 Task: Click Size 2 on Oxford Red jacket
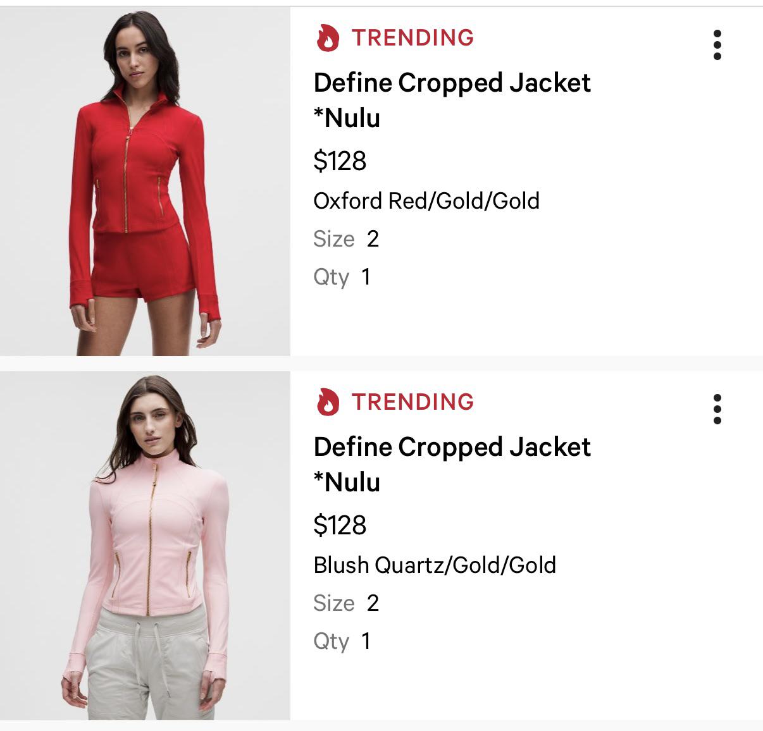coord(346,238)
